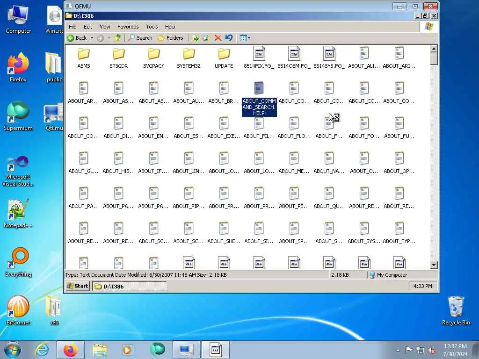Select the 8514OEM.FO_ font file

click(294, 58)
